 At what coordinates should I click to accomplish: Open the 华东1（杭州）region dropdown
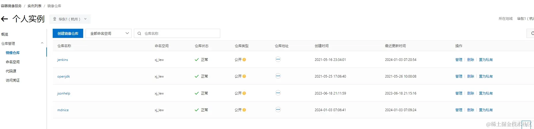70,19
